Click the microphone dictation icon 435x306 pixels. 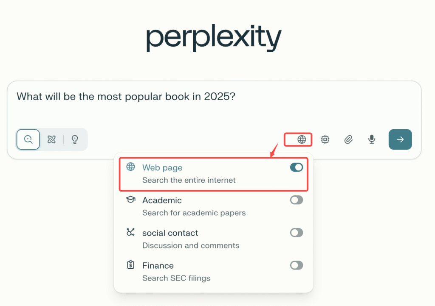[372, 139]
